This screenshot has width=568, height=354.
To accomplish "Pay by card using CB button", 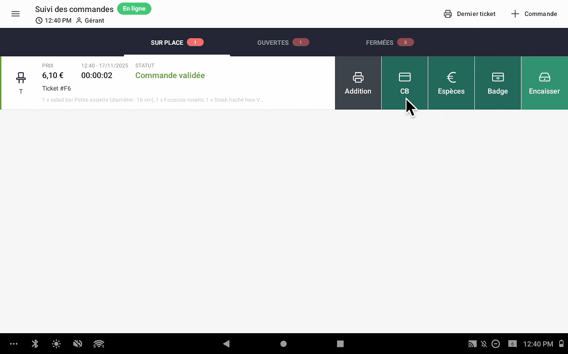I will click(404, 83).
